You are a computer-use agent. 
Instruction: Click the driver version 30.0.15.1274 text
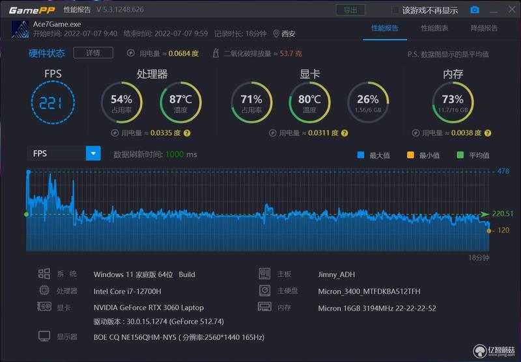[159, 322]
